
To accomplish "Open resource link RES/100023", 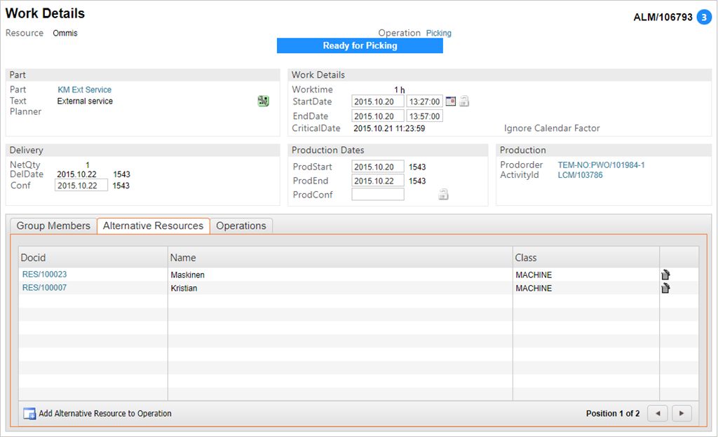I will coord(44,275).
